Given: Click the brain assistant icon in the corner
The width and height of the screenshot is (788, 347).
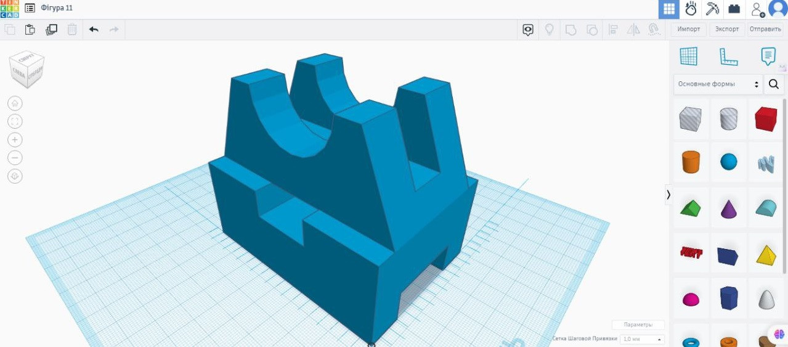Looking at the screenshot, I should point(779,334).
